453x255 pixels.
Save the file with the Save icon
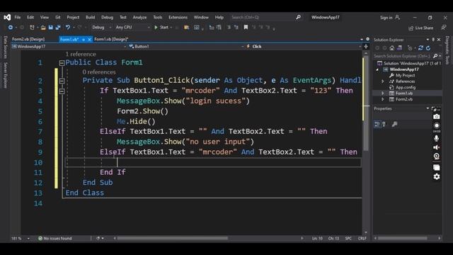tap(50, 28)
